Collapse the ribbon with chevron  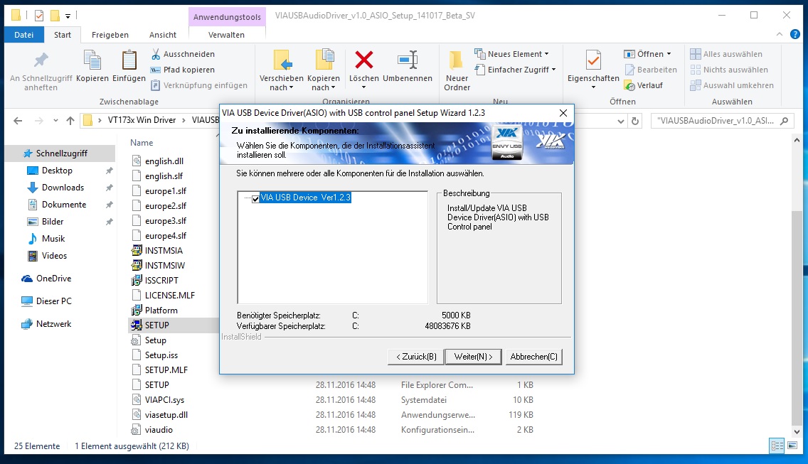(x=779, y=35)
